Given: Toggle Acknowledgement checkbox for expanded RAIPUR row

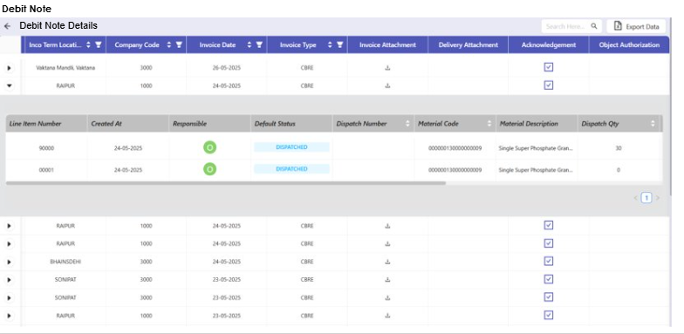Looking at the screenshot, I should click(x=549, y=85).
